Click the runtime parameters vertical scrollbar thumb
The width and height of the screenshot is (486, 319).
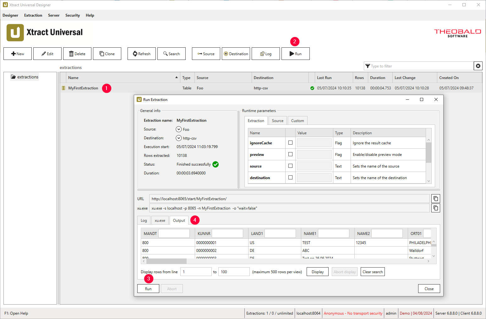point(429,152)
